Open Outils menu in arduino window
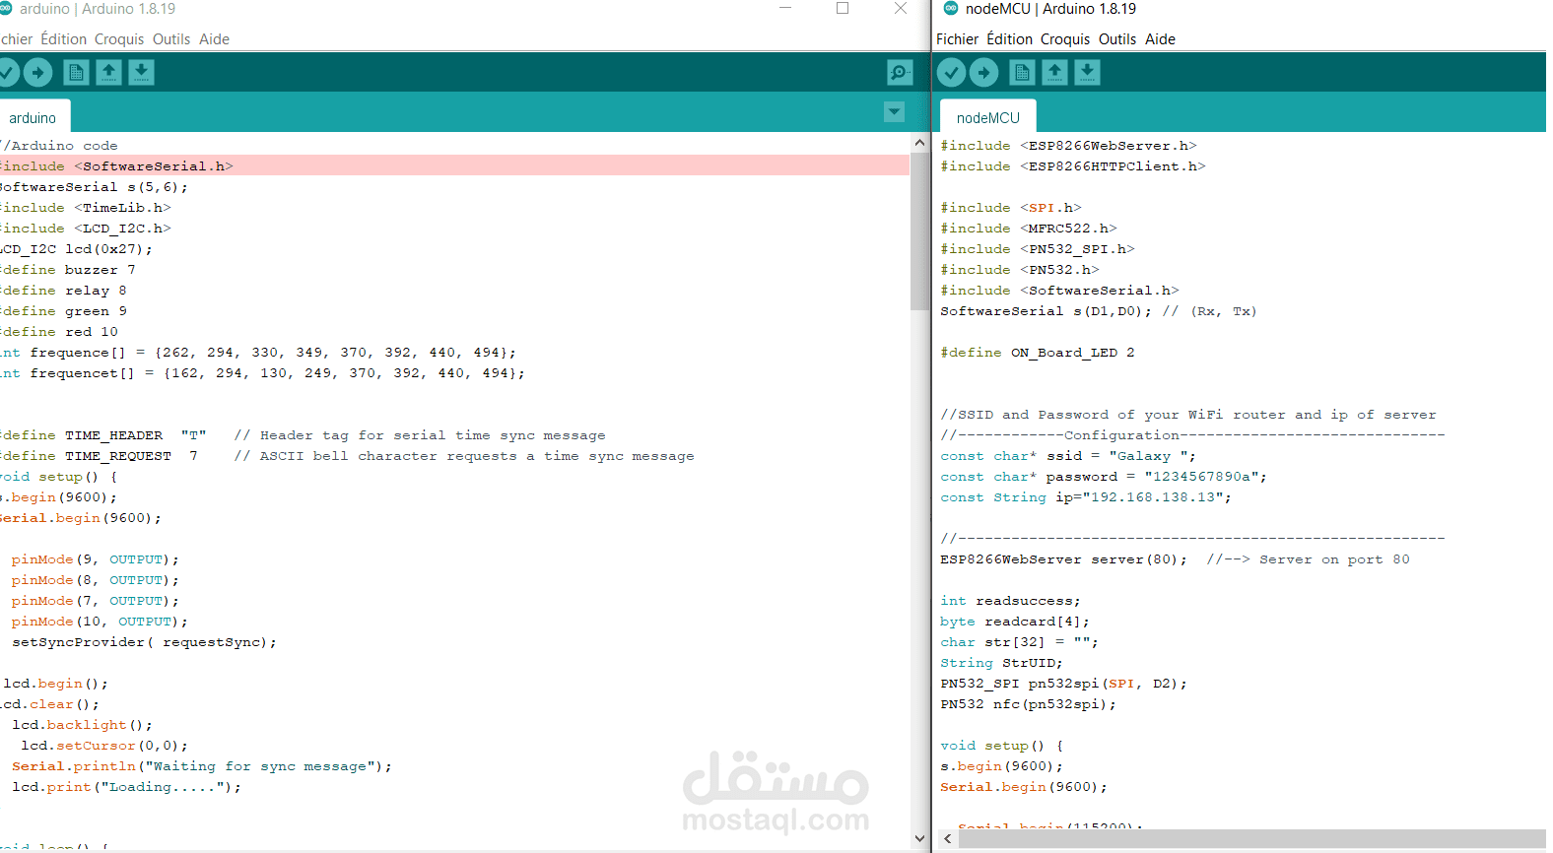The image size is (1553, 853). point(171,39)
